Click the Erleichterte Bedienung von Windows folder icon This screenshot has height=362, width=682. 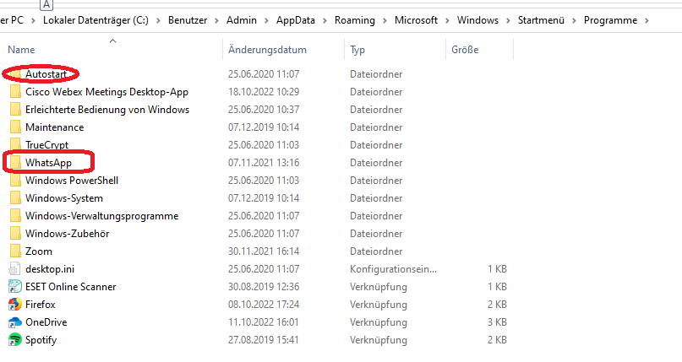click(14, 110)
